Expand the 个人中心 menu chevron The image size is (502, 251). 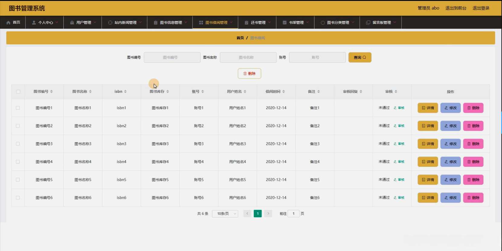57,22
